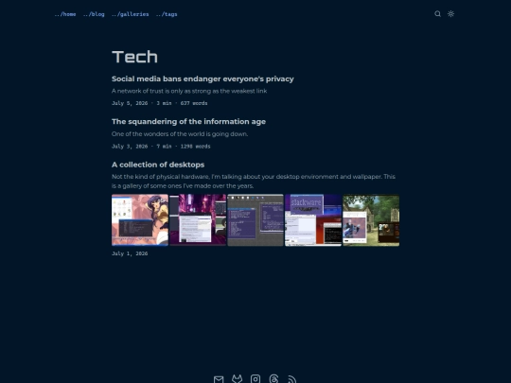Click 'One of the wonders of the world' summary

180,134
